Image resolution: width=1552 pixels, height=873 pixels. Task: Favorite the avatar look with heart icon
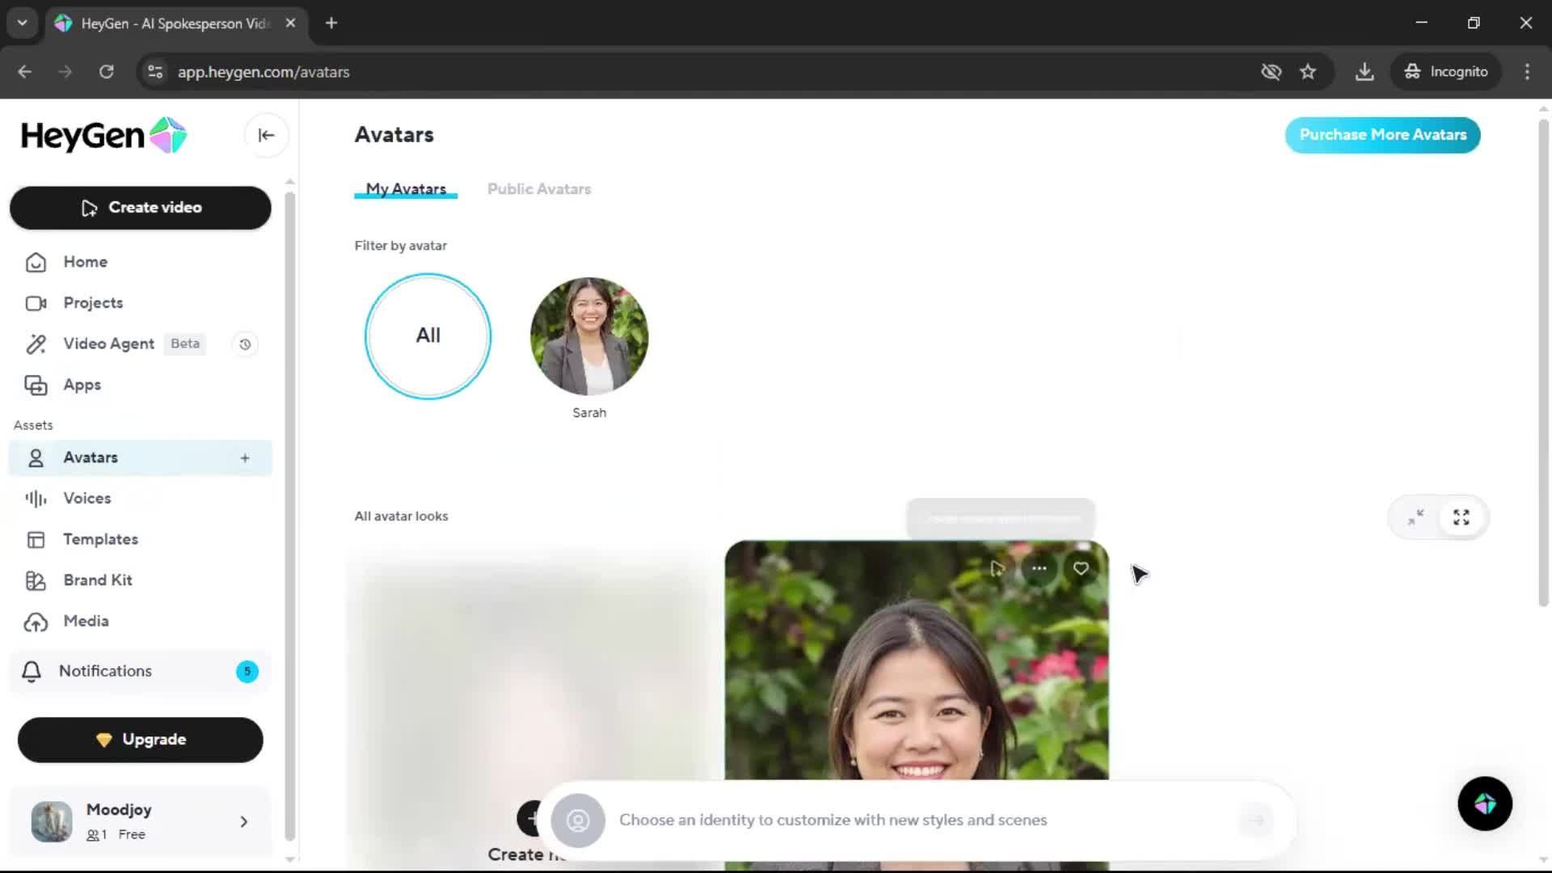[1081, 568]
